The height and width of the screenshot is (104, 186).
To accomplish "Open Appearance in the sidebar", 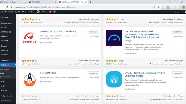I will pyautogui.click(x=5, y=60).
